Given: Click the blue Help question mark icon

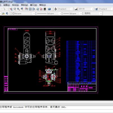Looking at the screenshot, I should (49, 9).
